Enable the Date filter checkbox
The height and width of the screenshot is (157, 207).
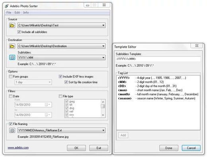[x=10, y=96]
